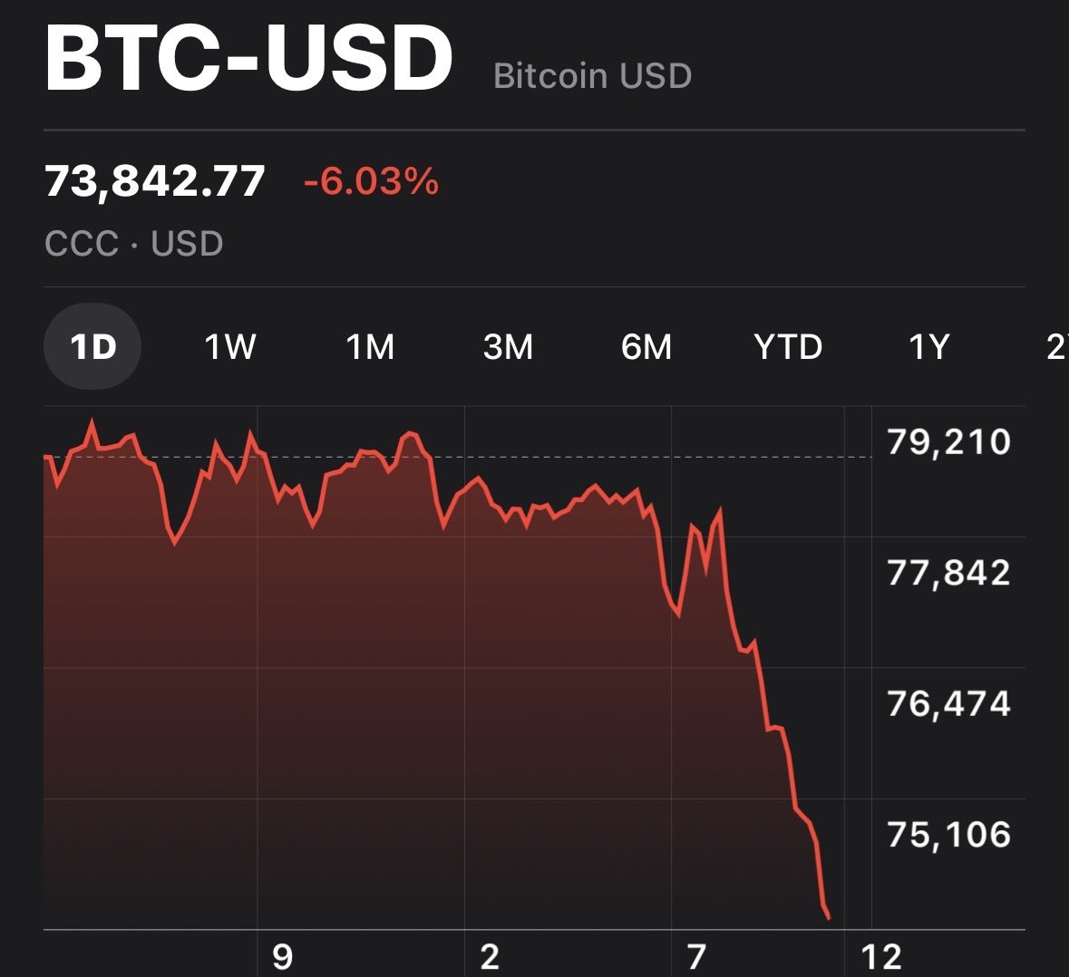The width and height of the screenshot is (1069, 977).
Task: Click the 77,842 y-axis label
Action: coord(948,573)
